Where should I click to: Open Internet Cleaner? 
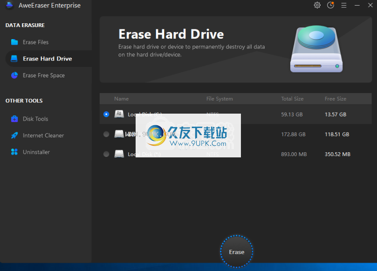(43, 135)
